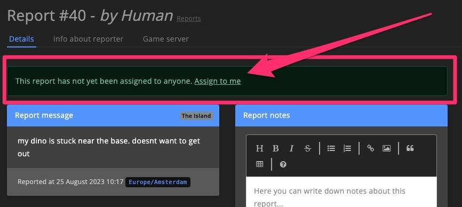Switch to the Details tab
462x207 pixels.
[x=21, y=39]
